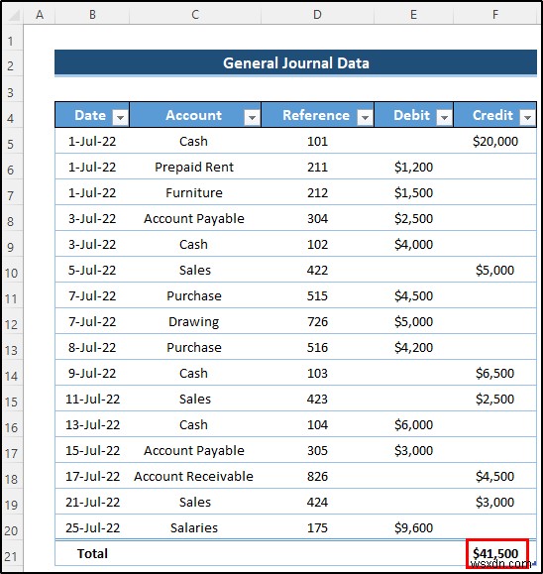Select the $9,600 Salaries debit cell
The width and height of the screenshot is (543, 574).
(413, 527)
